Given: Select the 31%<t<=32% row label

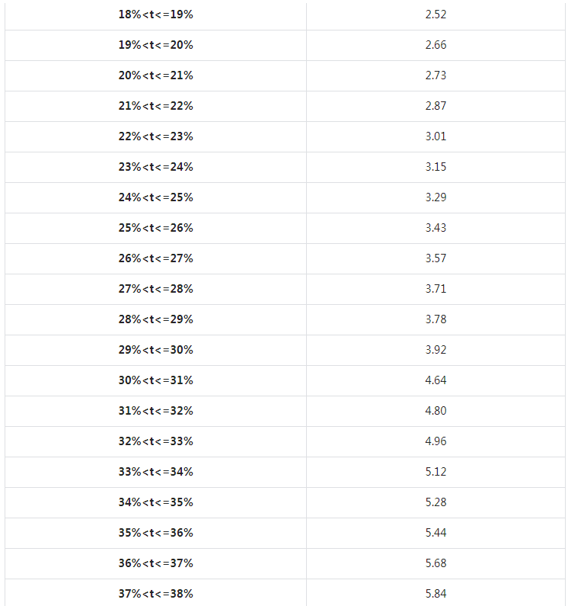Looking at the screenshot, I should coord(156,411).
